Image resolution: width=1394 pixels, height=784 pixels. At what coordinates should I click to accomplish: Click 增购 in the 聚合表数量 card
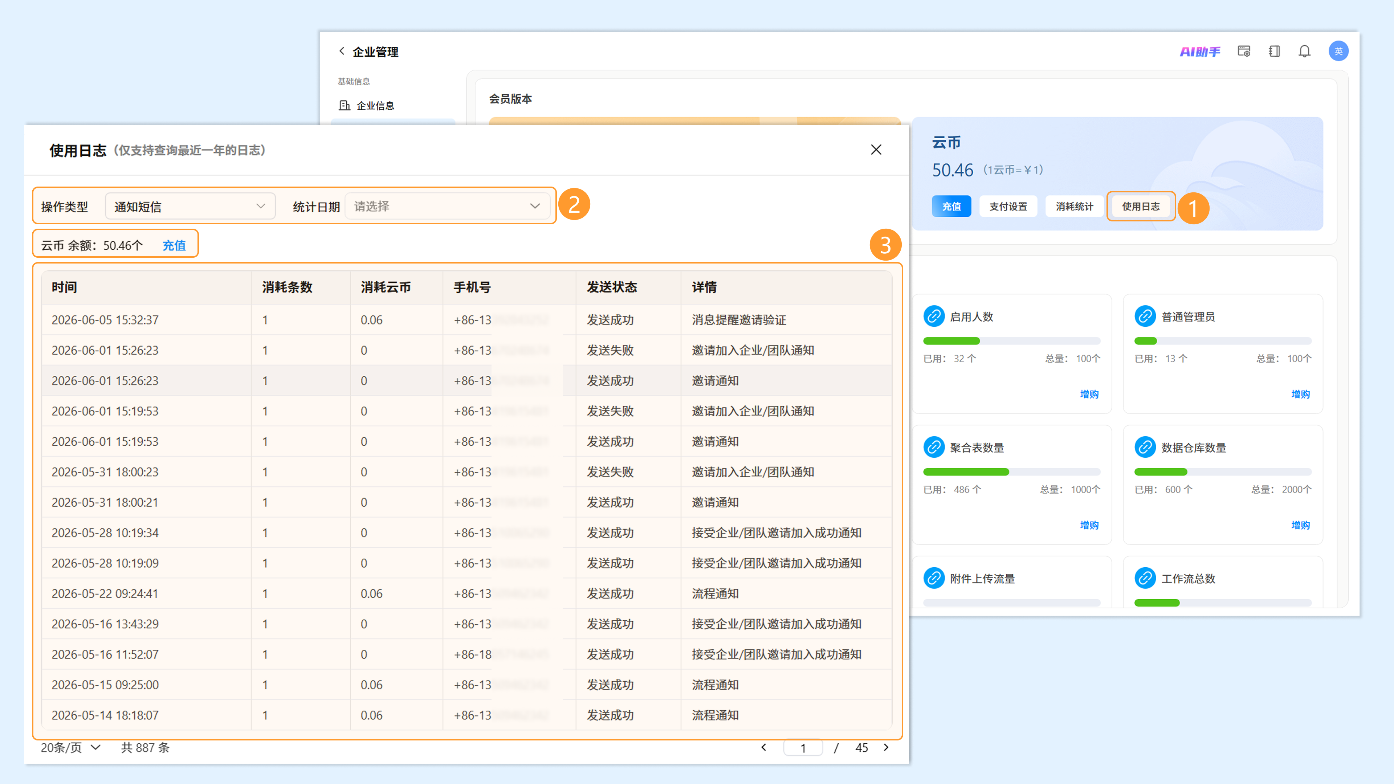(1089, 525)
